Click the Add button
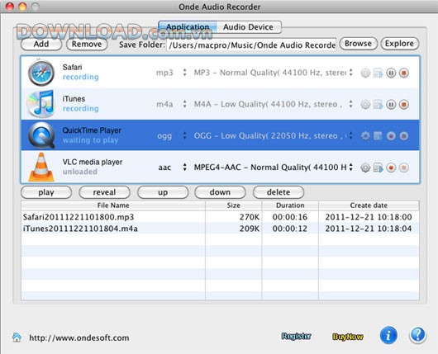Viewport: 438px width, 354px height. pyautogui.click(x=41, y=44)
